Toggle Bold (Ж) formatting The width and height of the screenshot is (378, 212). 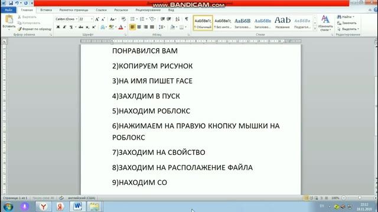tap(58, 27)
